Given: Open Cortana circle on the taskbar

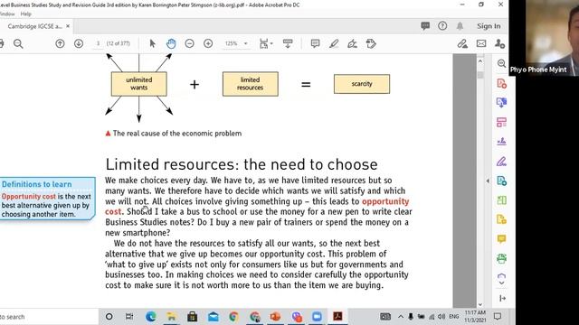Looking at the screenshot, I should click(109, 317).
